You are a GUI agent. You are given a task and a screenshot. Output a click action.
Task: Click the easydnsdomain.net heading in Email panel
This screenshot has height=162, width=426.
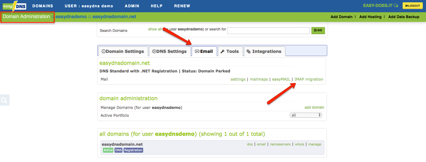point(124,63)
